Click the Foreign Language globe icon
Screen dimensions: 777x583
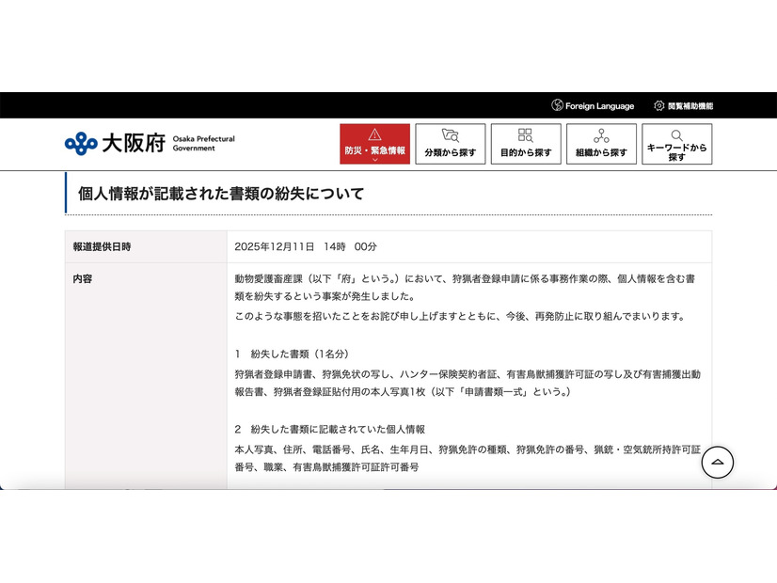pos(558,105)
